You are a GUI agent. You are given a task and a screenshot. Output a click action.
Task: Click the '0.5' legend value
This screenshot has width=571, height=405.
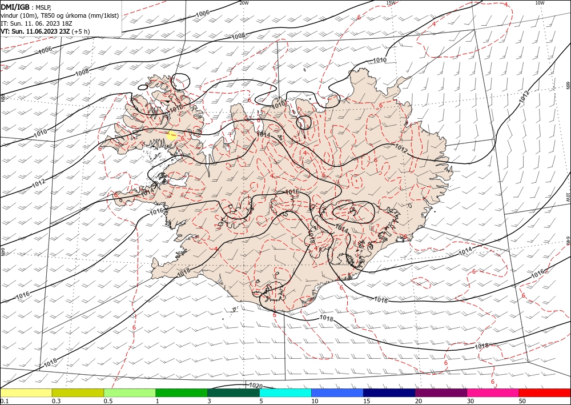pos(108,401)
